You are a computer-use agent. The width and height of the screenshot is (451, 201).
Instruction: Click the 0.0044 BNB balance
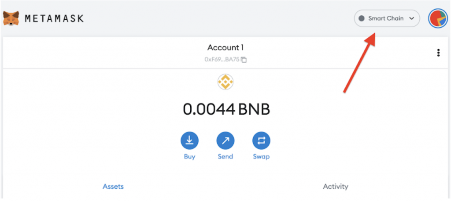coord(226,109)
